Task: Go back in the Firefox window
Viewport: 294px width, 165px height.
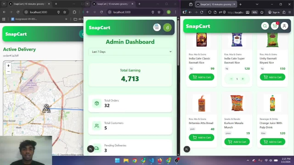Action: [190, 12]
